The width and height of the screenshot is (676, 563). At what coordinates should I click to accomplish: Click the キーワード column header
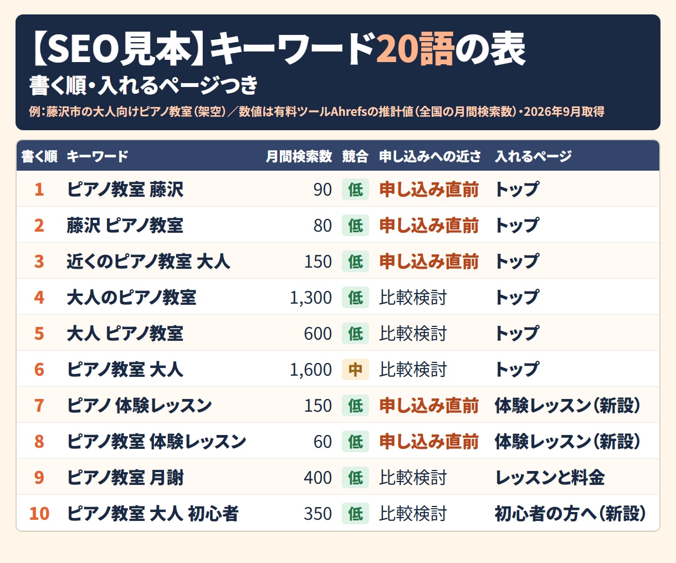pos(98,156)
